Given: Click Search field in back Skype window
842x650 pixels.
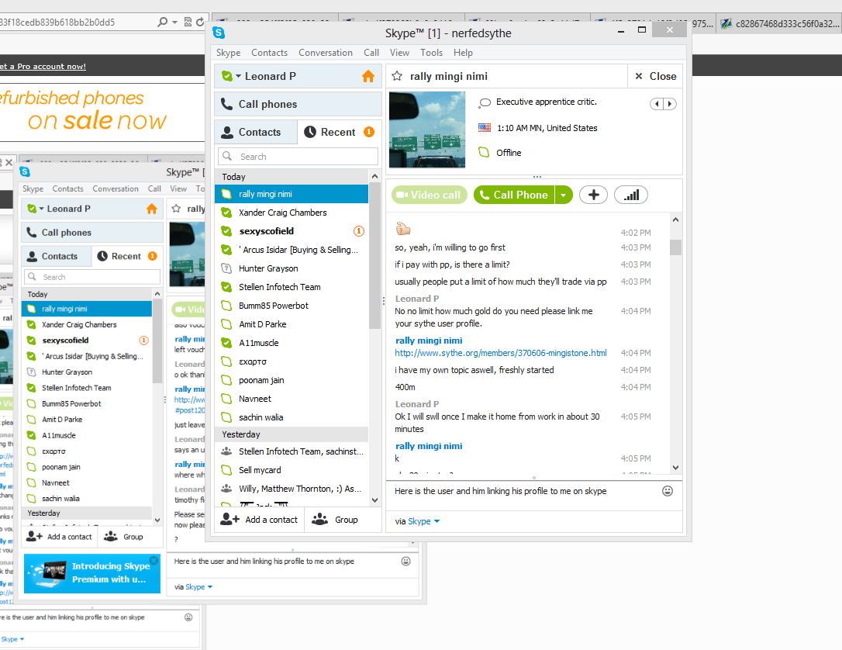Looking at the screenshot, I should 91,277.
